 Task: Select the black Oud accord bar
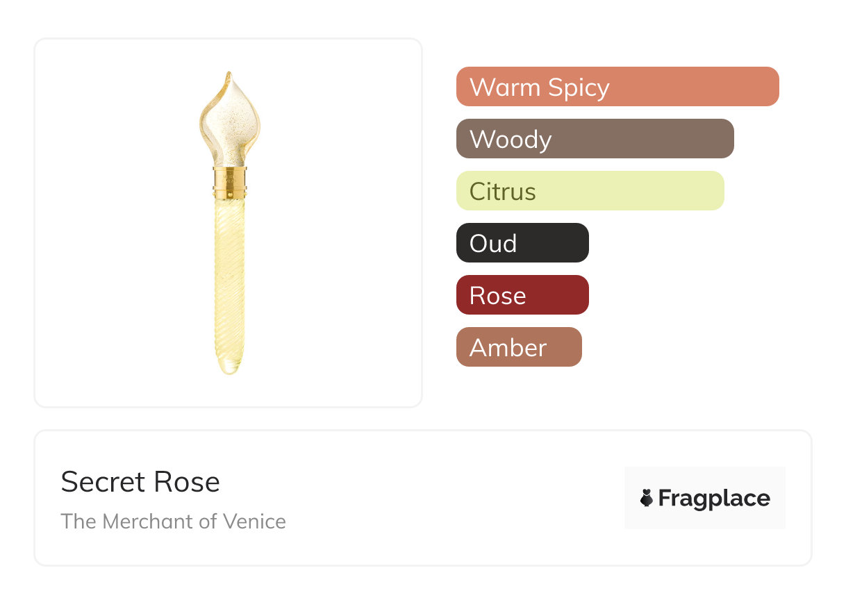point(522,243)
